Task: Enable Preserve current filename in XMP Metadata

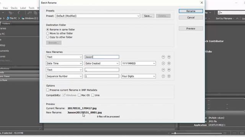Action: (x=47, y=90)
